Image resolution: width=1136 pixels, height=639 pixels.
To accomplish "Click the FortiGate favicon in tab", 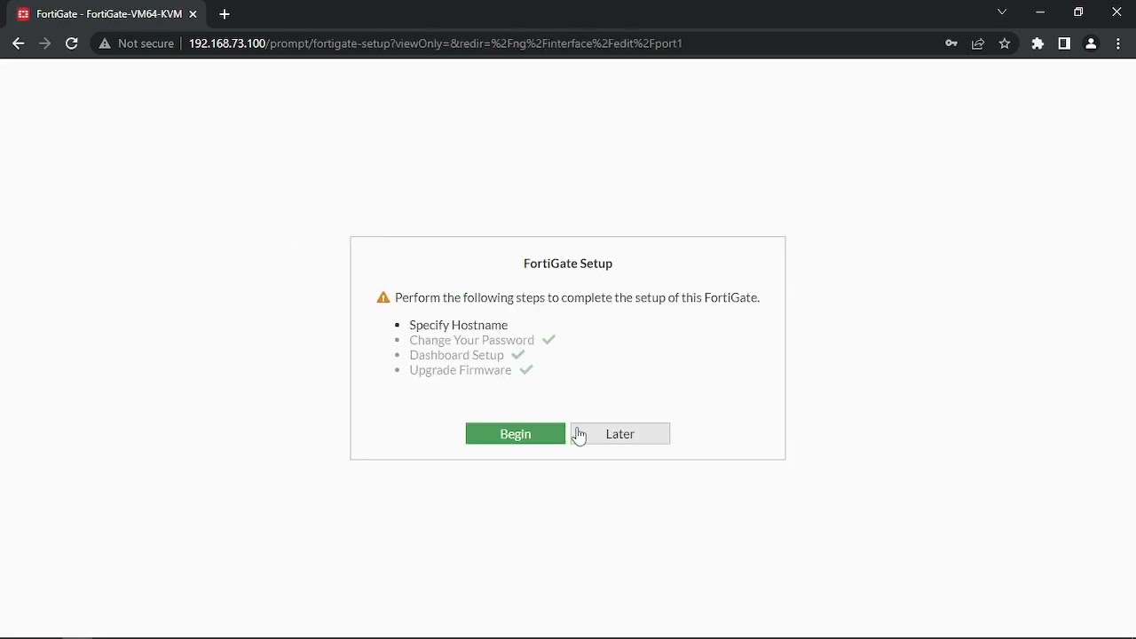I will (x=23, y=14).
